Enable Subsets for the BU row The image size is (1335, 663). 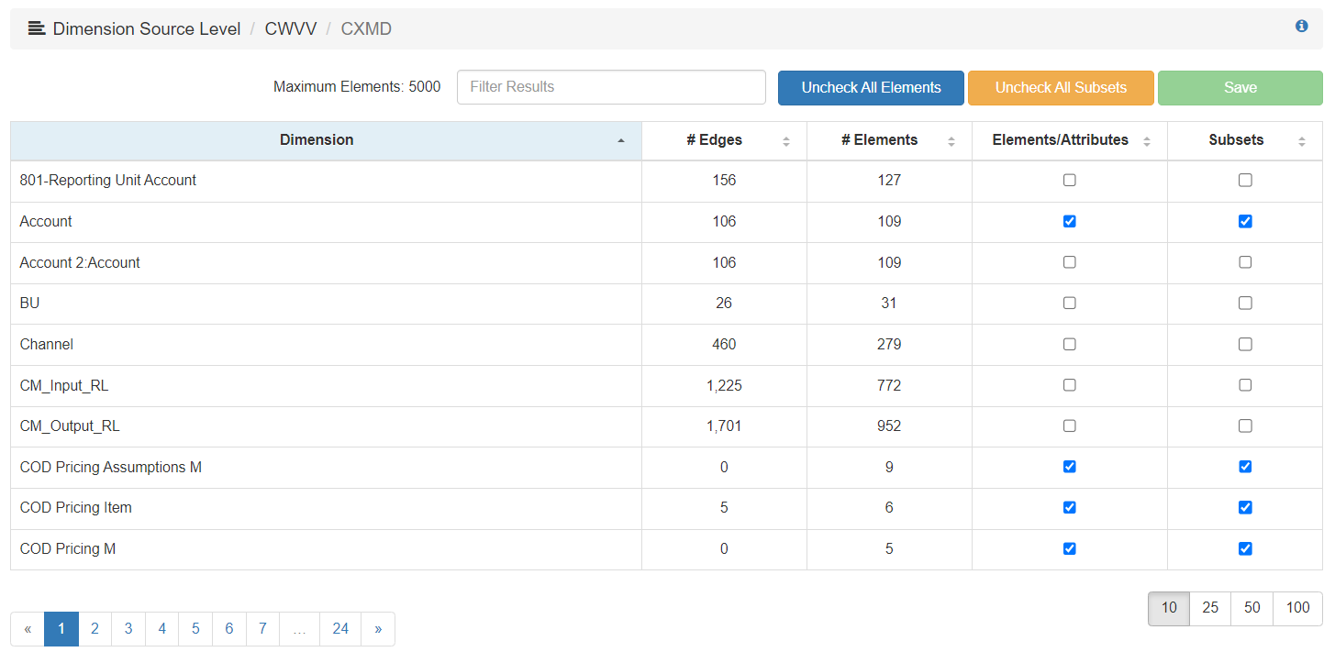[1245, 303]
